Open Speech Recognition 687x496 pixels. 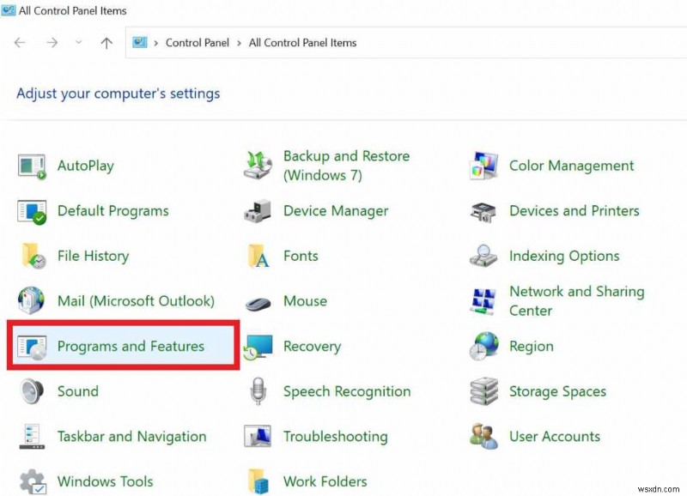click(346, 391)
